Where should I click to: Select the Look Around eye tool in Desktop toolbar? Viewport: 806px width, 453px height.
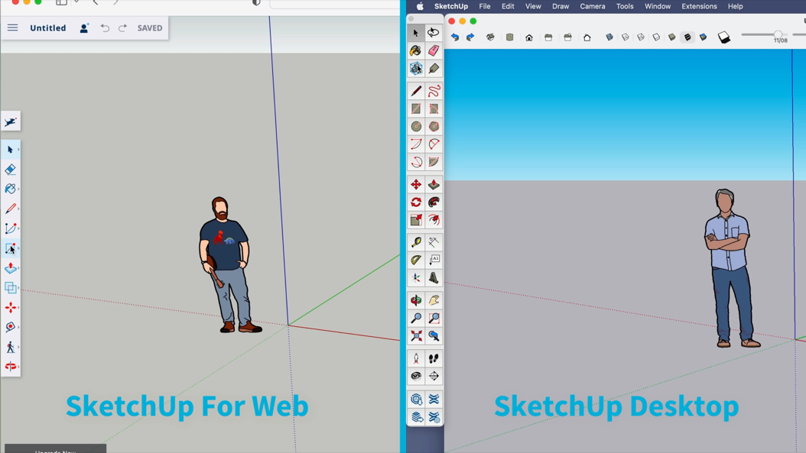coord(416,376)
